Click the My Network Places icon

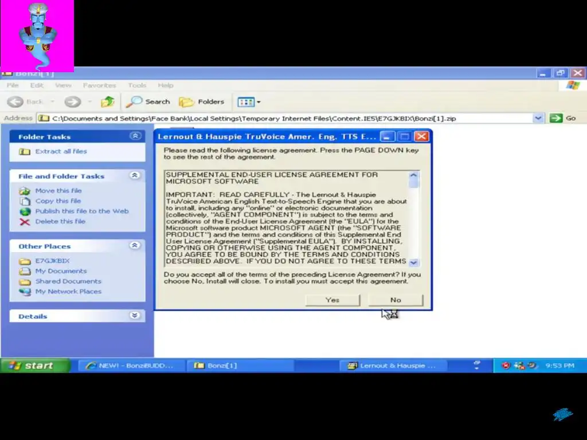(x=25, y=292)
